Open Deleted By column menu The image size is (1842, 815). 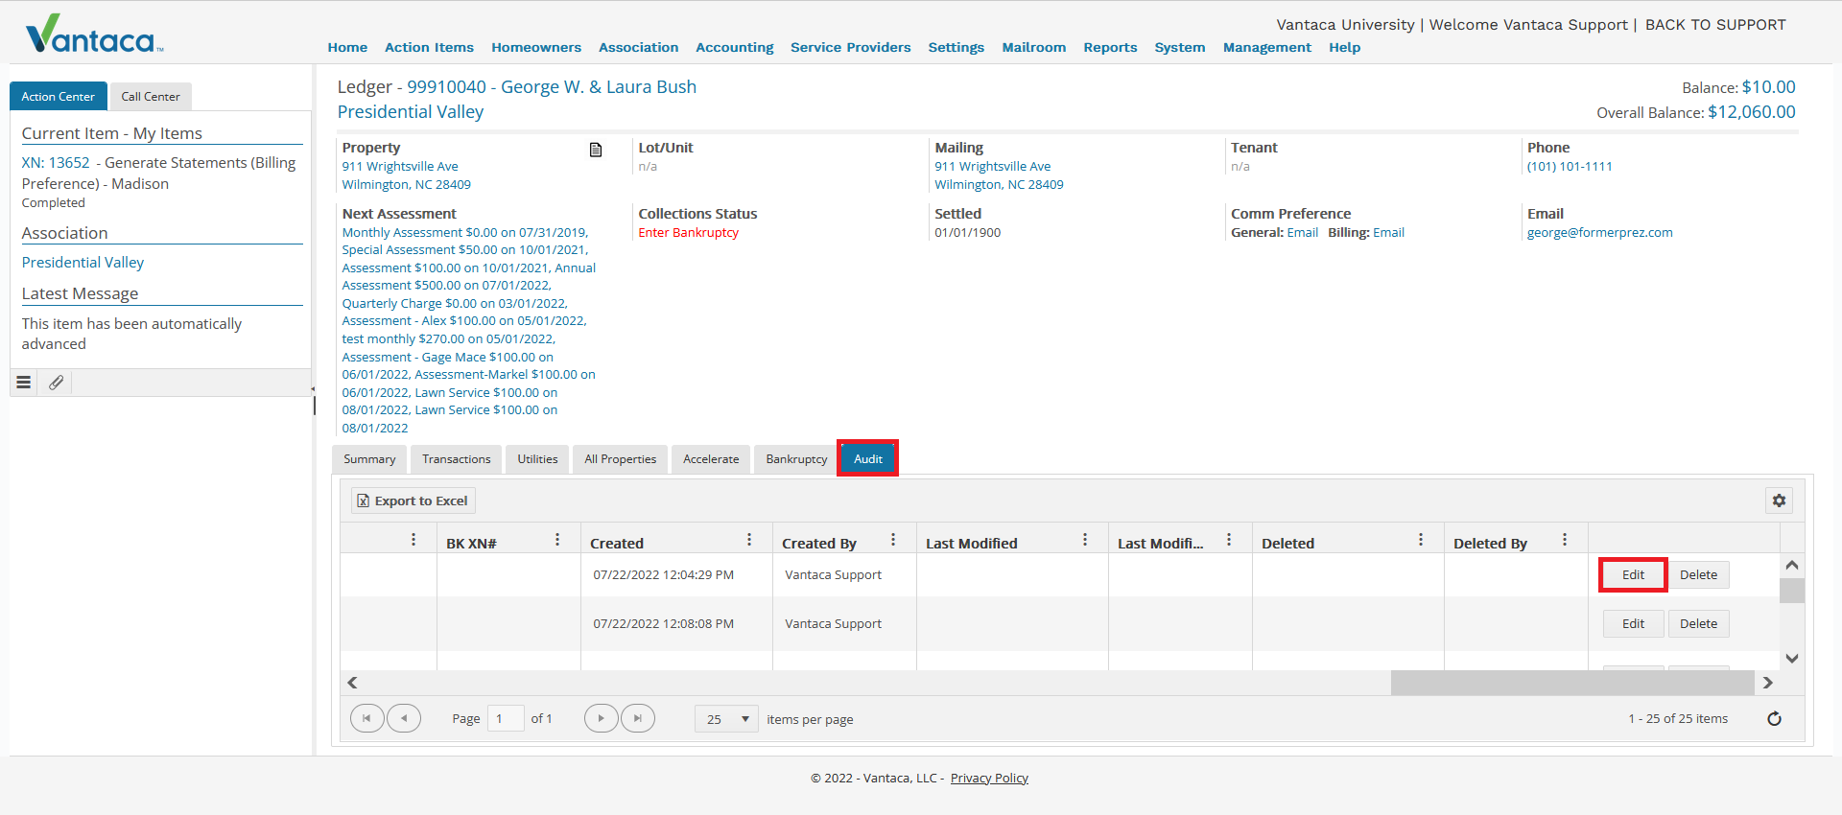click(1565, 540)
